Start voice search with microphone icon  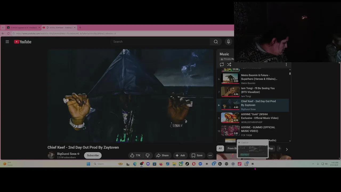click(x=228, y=42)
